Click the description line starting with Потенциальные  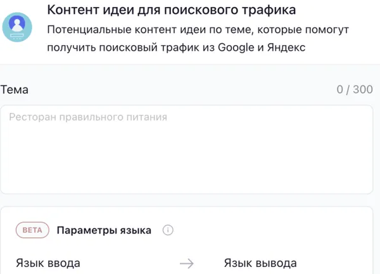[198, 30]
